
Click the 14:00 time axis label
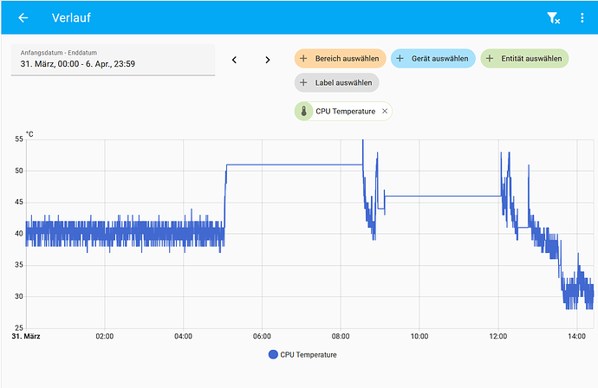coord(576,336)
